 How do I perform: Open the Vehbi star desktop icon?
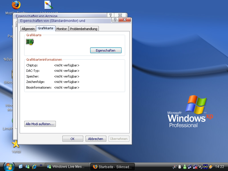tap(16, 144)
